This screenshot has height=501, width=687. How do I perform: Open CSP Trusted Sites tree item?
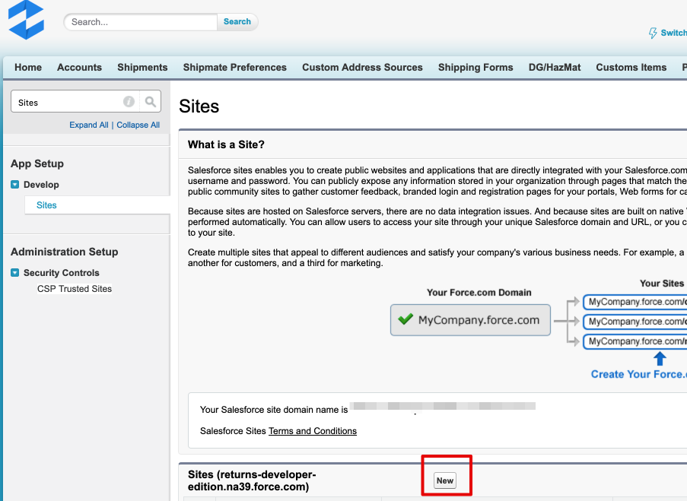[75, 289]
